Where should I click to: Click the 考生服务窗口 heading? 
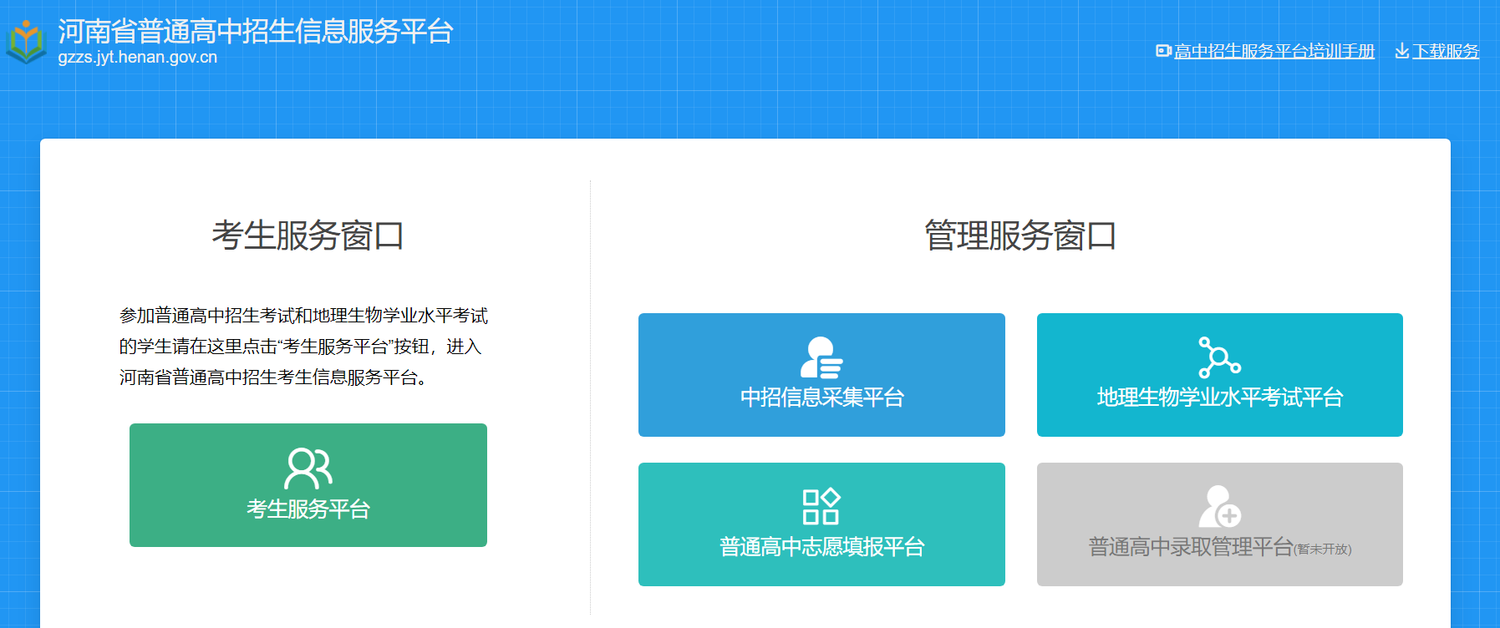click(308, 235)
